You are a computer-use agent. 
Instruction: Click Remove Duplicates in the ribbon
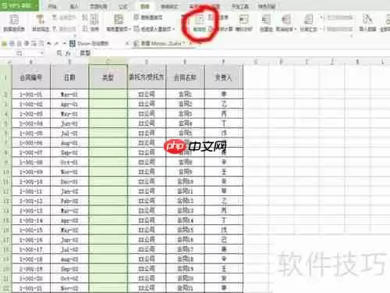click(x=148, y=17)
